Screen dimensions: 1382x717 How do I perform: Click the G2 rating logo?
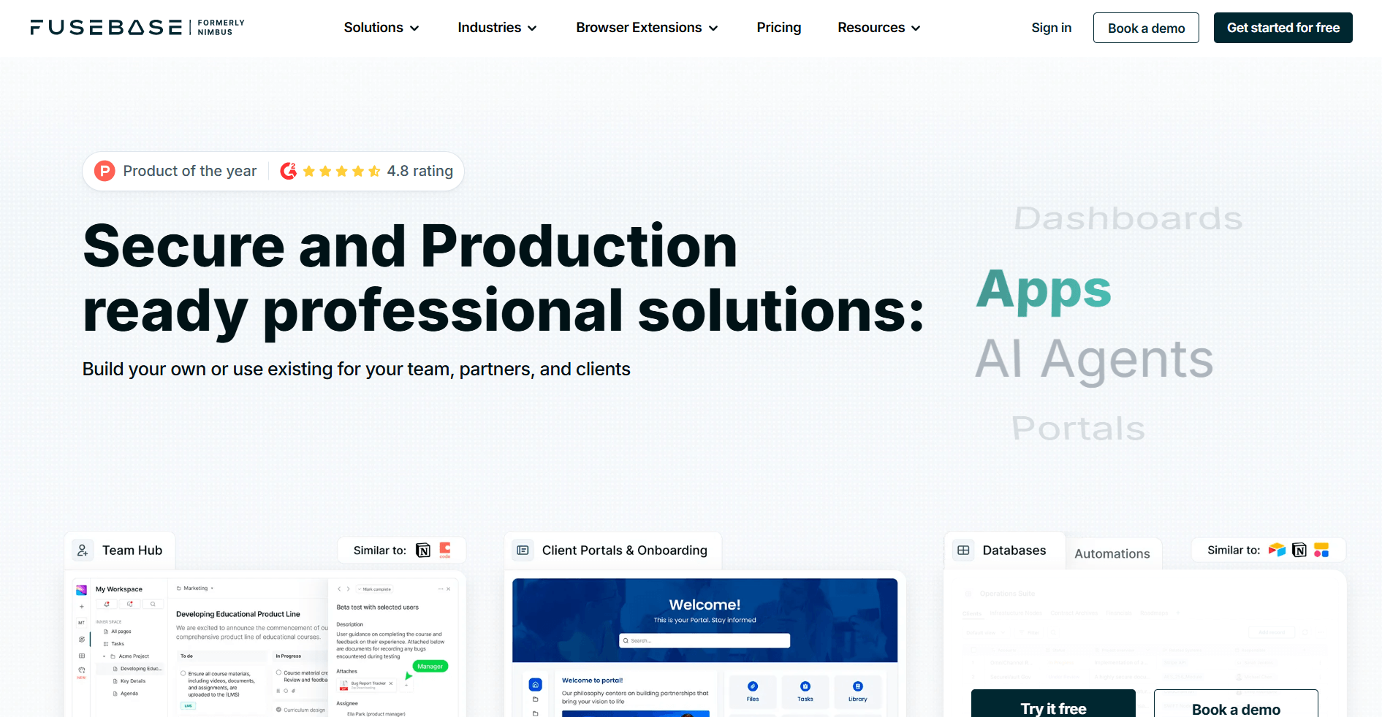(x=289, y=171)
